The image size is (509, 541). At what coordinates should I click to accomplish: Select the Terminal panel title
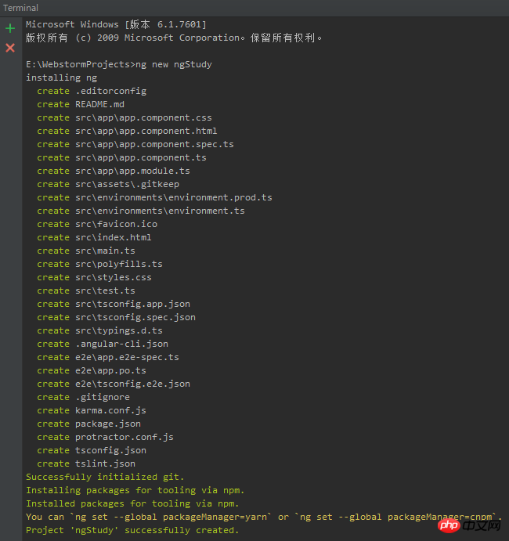[x=20, y=8]
